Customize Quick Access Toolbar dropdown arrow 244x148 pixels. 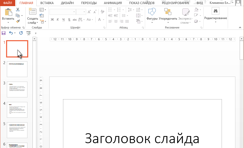pyautogui.click(x=36, y=33)
